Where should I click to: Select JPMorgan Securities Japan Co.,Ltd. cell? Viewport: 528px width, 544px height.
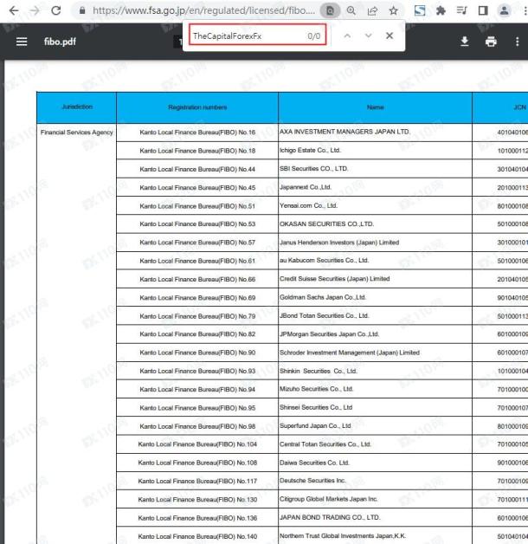(x=375, y=334)
